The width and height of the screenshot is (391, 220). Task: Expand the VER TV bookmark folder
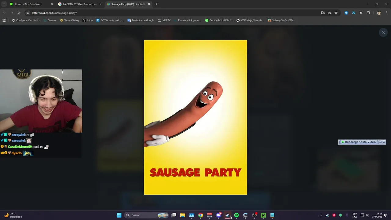pos(164,20)
